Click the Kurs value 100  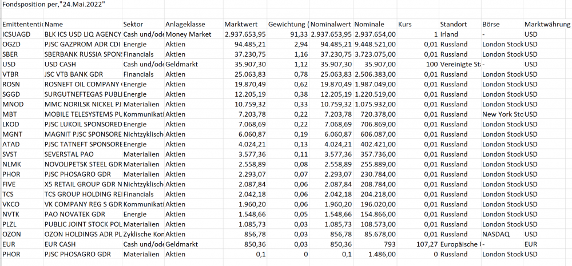coord(418,64)
